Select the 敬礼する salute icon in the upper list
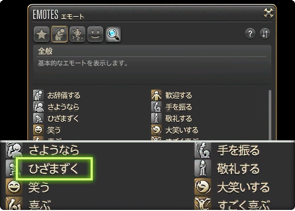This screenshot has width=295, height=211. point(156,118)
